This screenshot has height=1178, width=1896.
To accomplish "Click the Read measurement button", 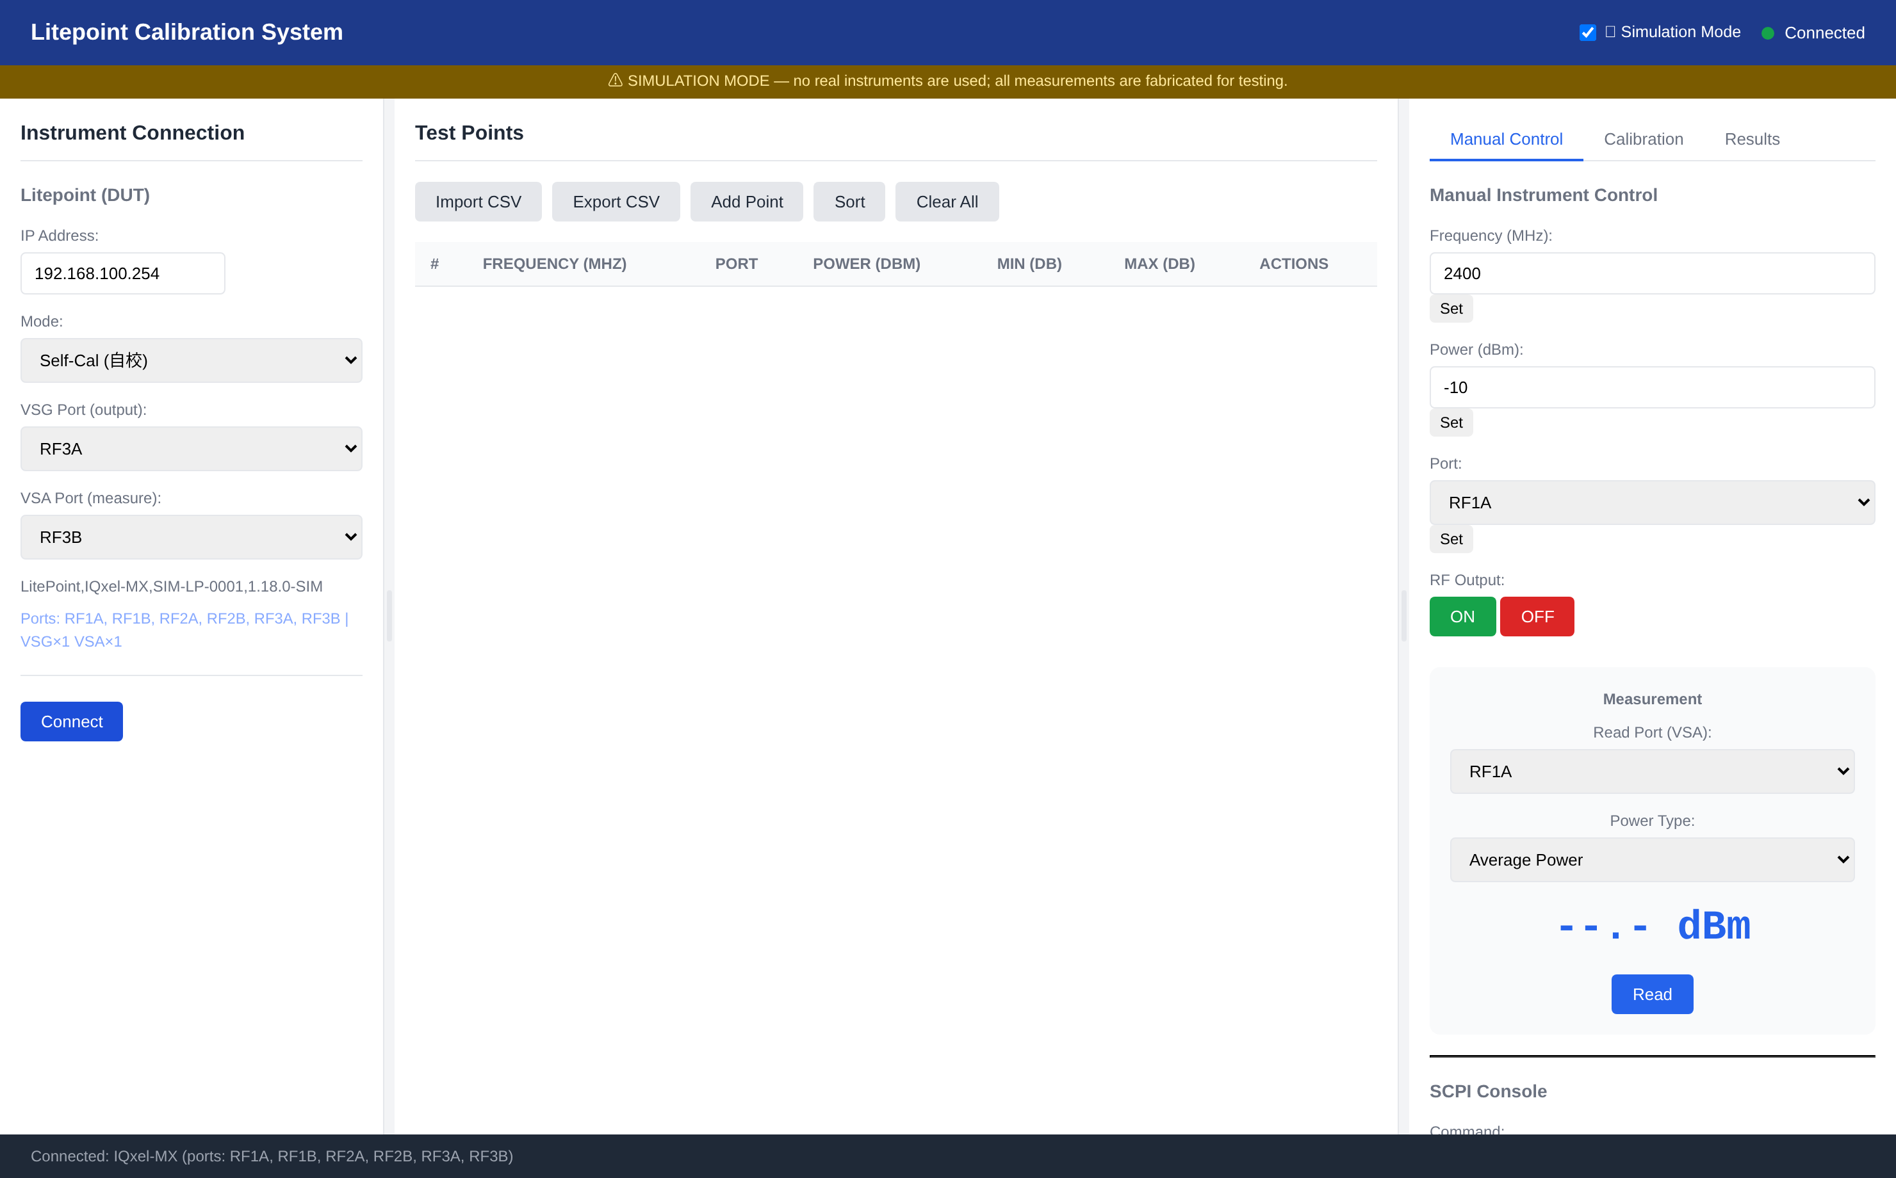I will point(1652,994).
